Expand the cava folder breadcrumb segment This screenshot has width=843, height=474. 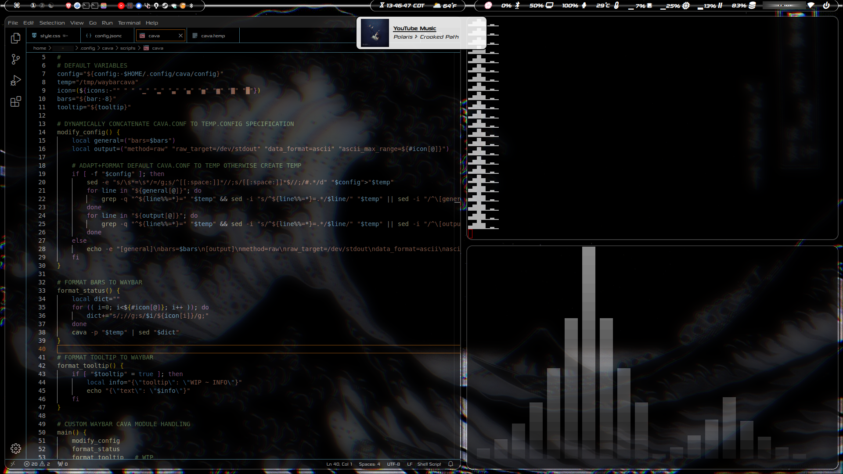(x=108, y=48)
